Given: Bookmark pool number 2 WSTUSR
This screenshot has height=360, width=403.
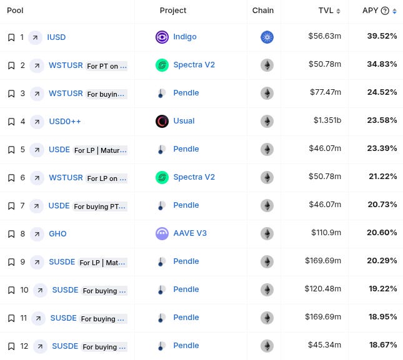Looking at the screenshot, I should tap(11, 66).
